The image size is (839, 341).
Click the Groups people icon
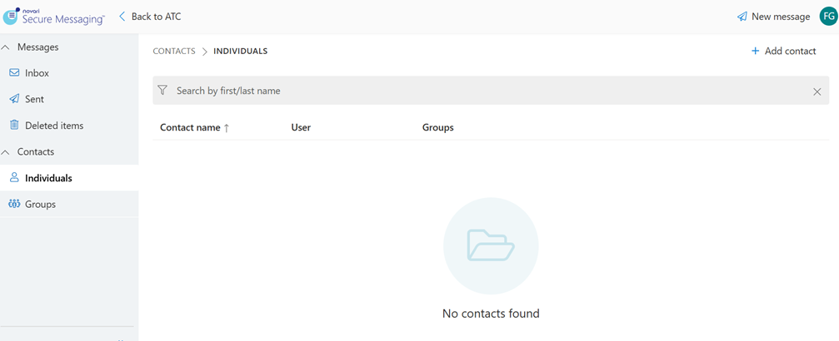[x=14, y=204]
